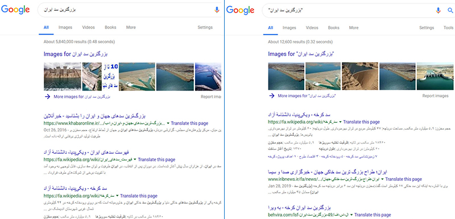This screenshot has width=455, height=219.
Task: Activate voice search microphone in left window
Action: (x=217, y=10)
